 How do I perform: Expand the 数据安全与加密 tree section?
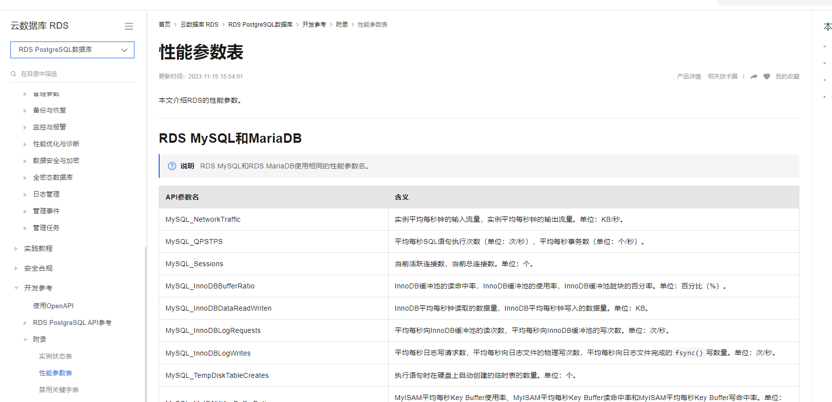25,161
